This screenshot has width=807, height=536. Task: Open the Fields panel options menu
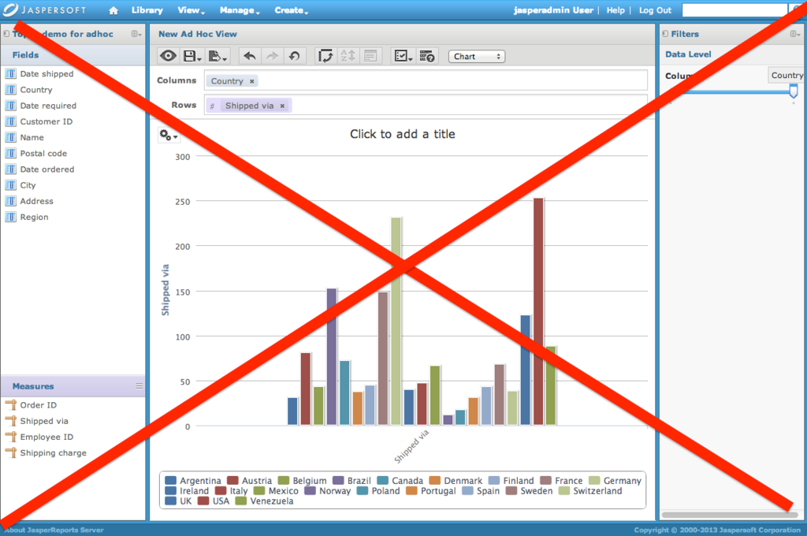[136, 34]
